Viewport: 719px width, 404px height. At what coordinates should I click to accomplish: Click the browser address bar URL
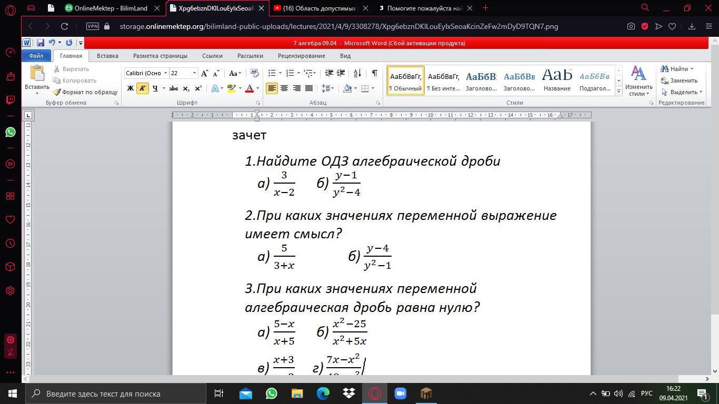tap(338, 26)
